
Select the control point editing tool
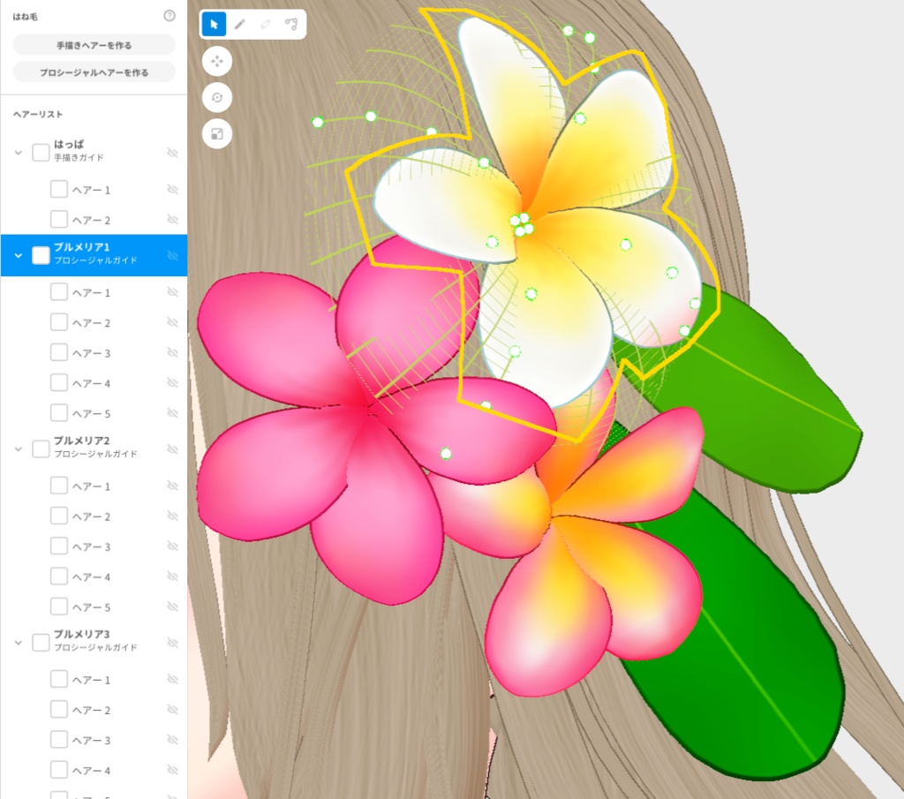point(293,24)
